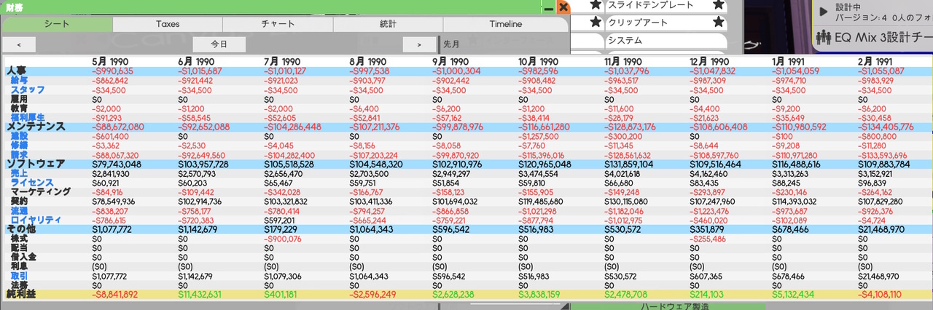Click the stock value -$255,486
The image size is (933, 310).
click(x=708, y=238)
